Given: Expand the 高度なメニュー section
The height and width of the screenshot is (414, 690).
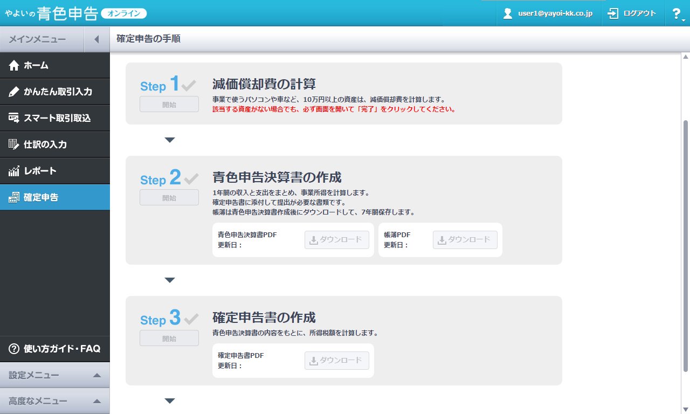Looking at the screenshot, I should pos(55,401).
